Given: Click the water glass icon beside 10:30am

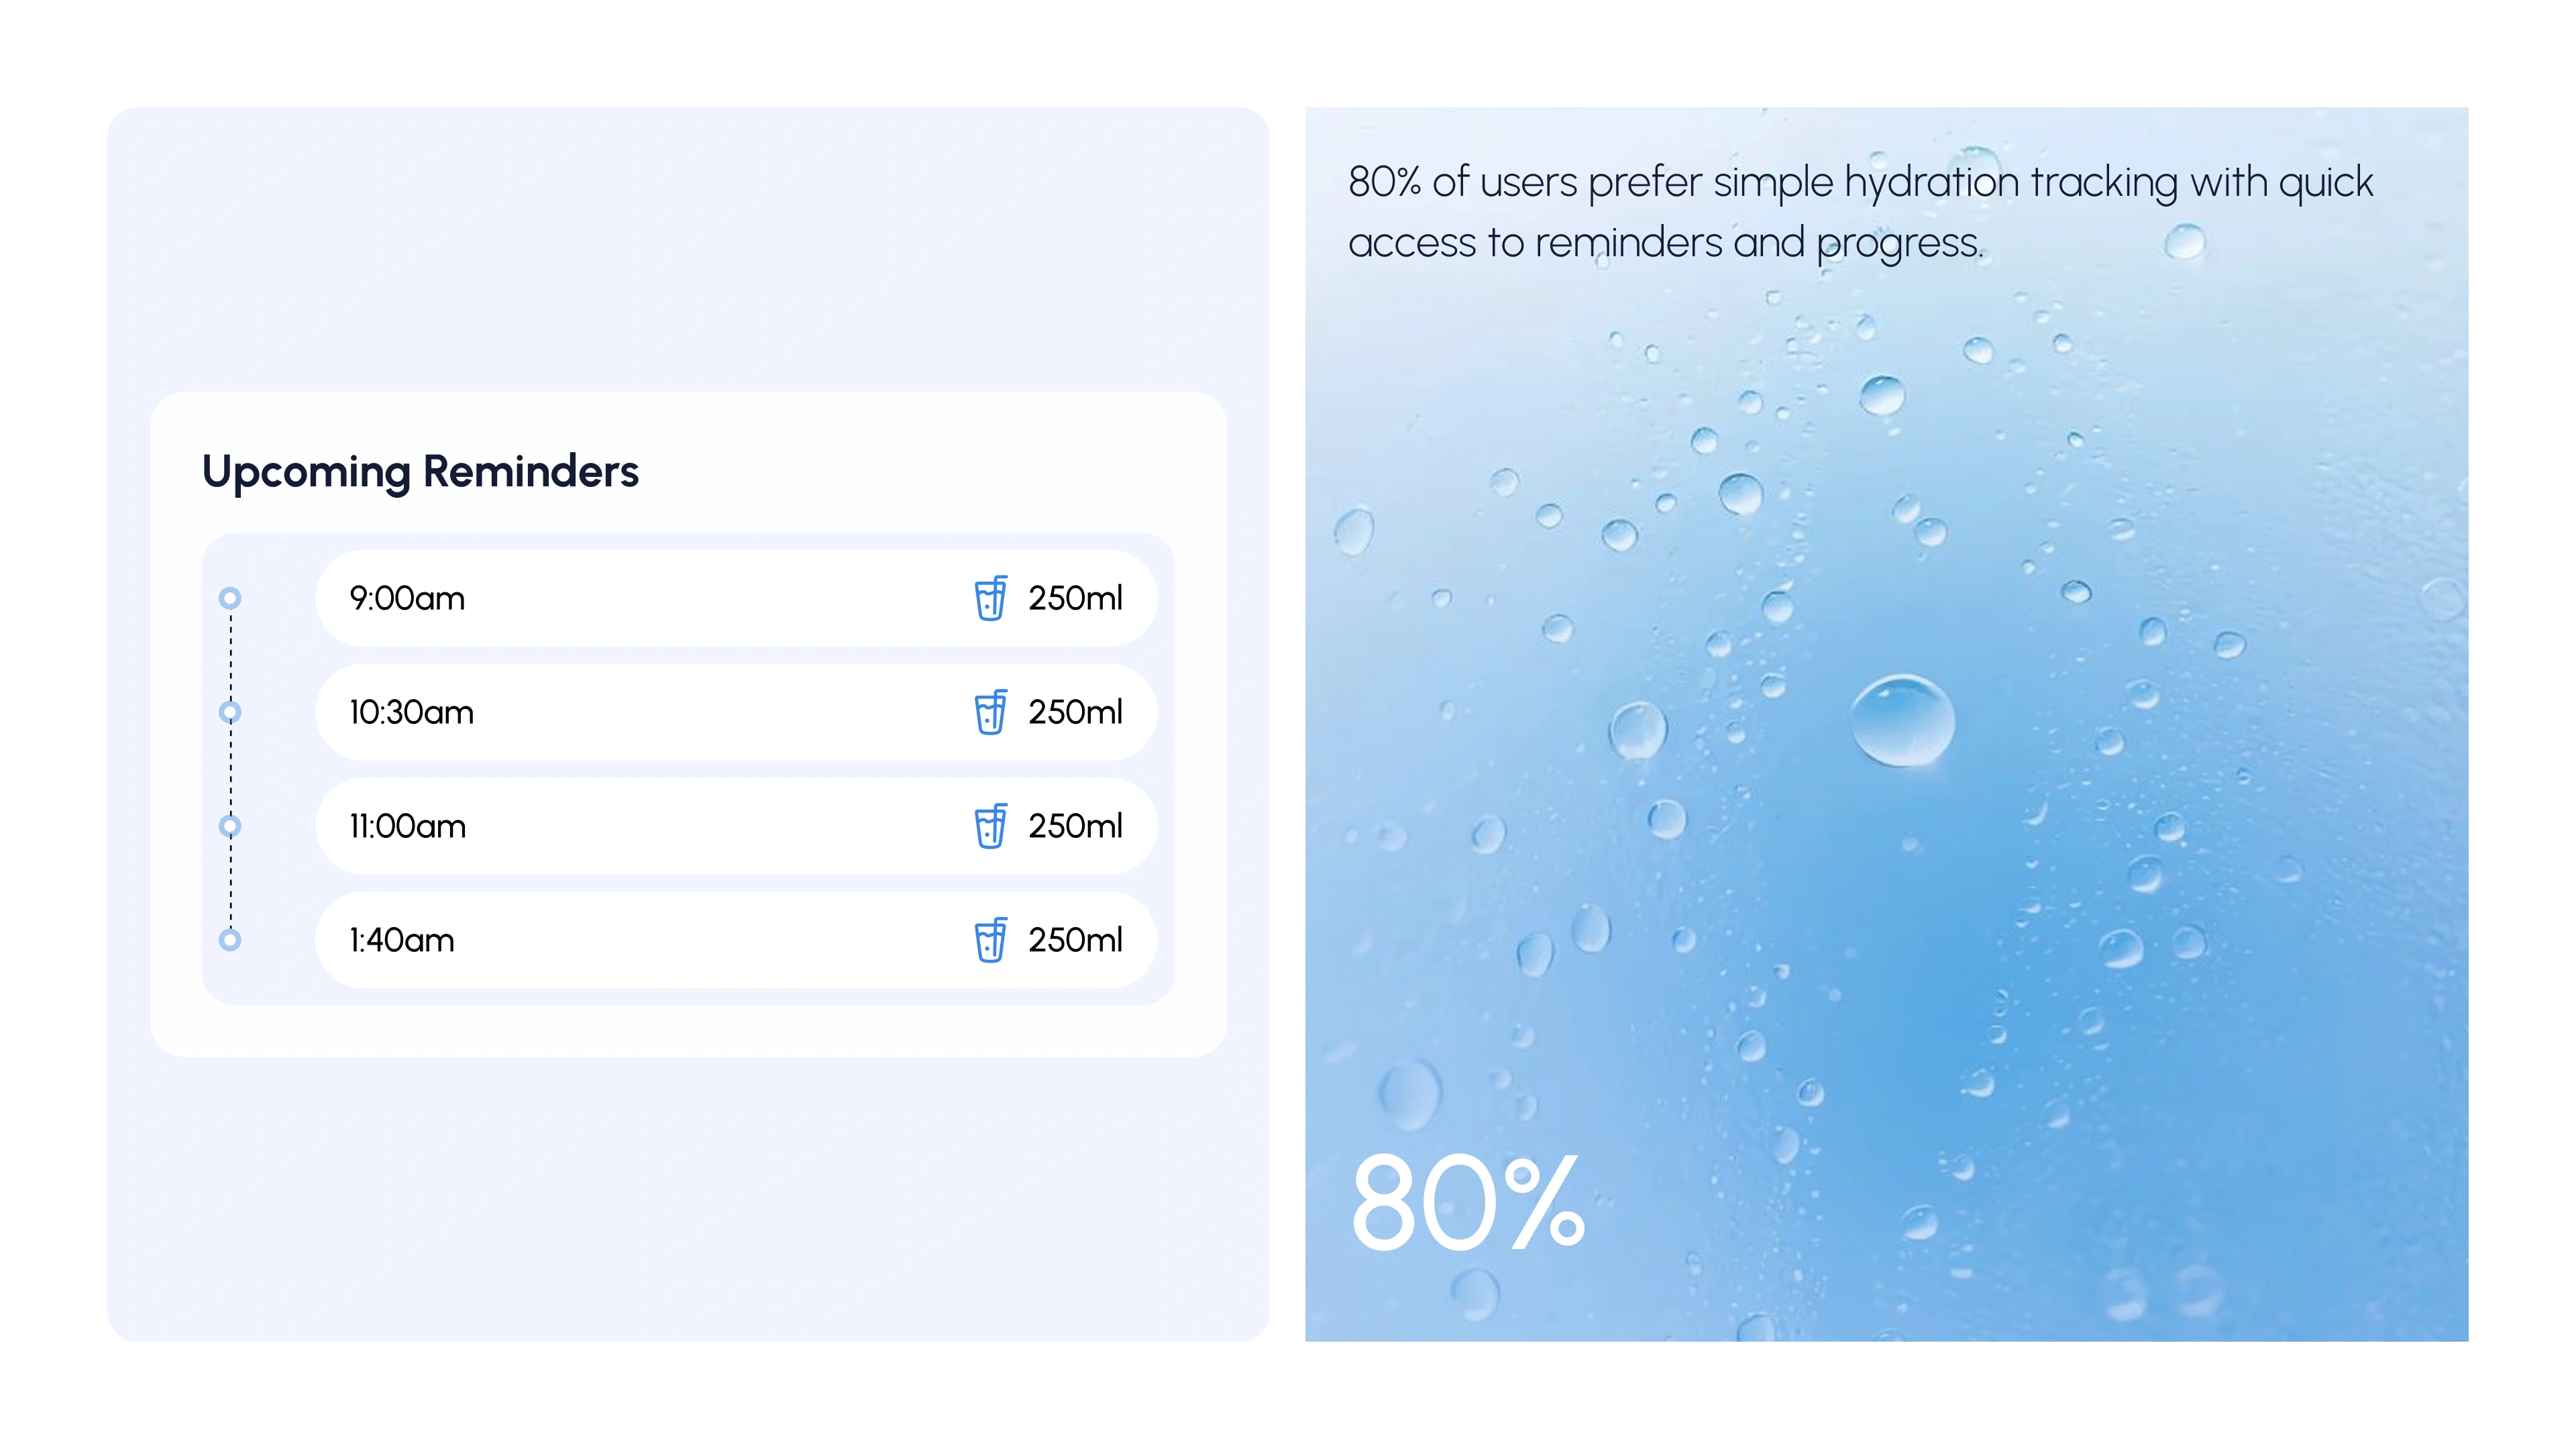Looking at the screenshot, I should (990, 712).
